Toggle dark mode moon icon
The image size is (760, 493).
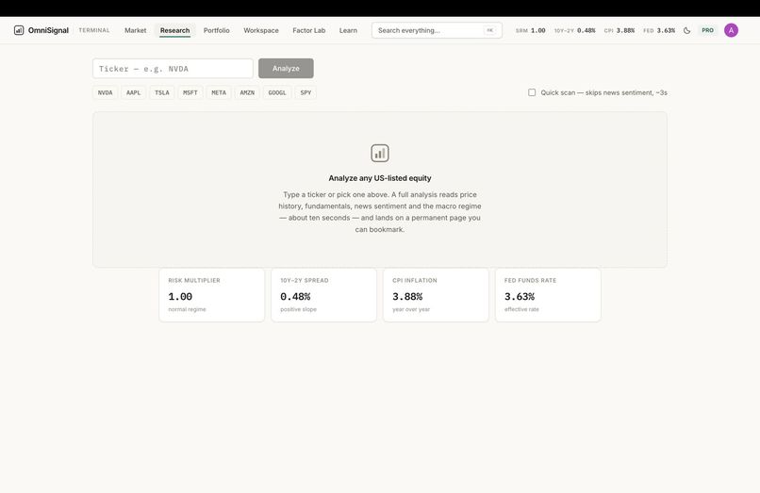[x=686, y=30]
